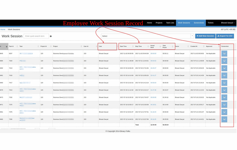Click Export To CSV button
This screenshot has height=150, width=237.
(x=225, y=36)
